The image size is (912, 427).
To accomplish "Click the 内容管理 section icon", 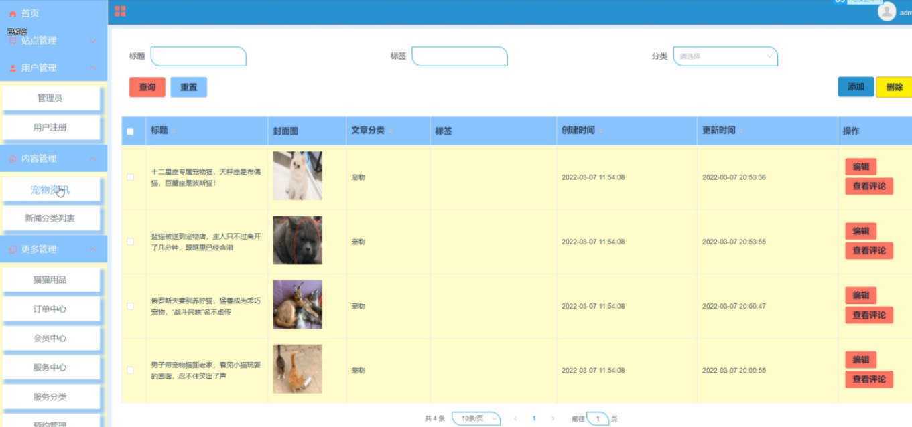I will point(13,159).
